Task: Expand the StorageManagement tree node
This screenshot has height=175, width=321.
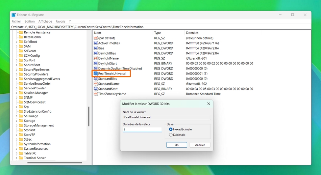Action: point(17,125)
